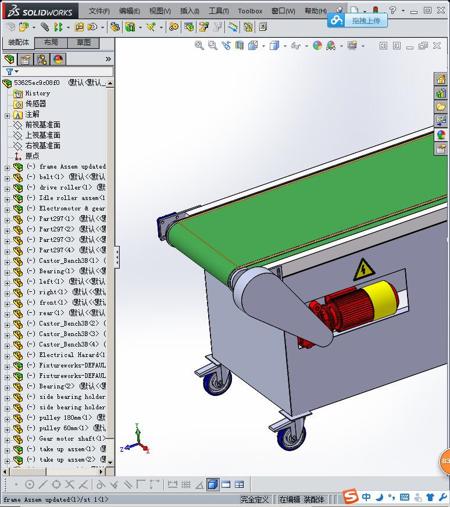Toggle the circle-point filter in bottom toolbar
The width and height of the screenshot is (450, 507).
30,484
